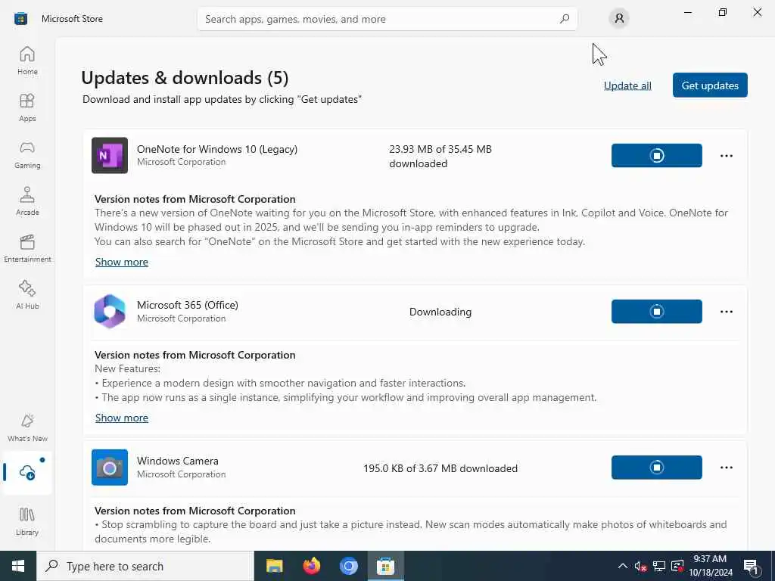The width and height of the screenshot is (775, 581).
Task: Open the Windows Start menu
Action: [18, 566]
